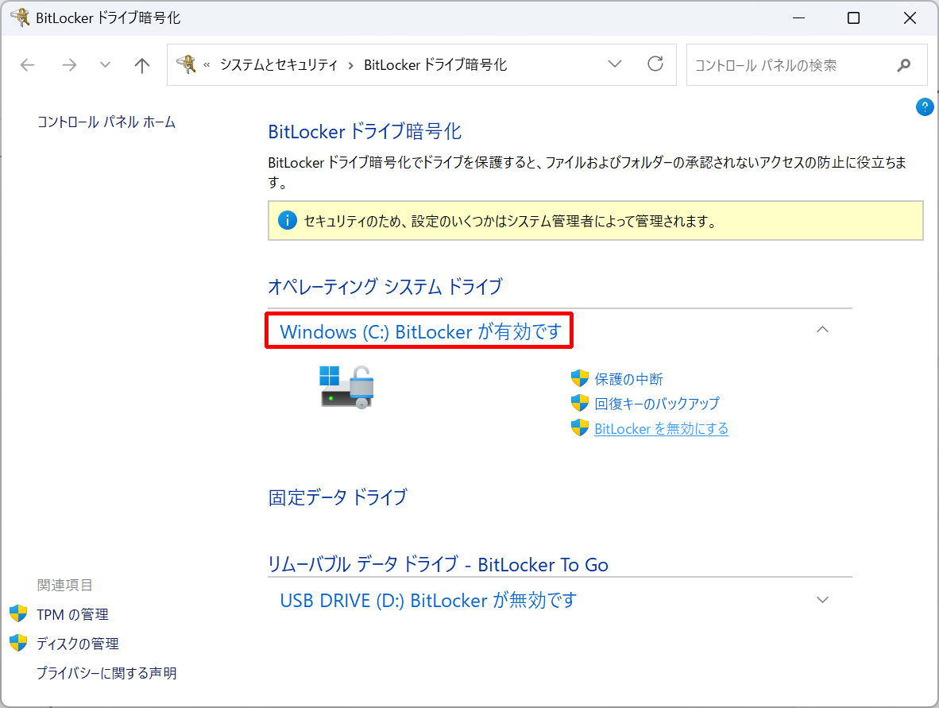Open Control Panel Home link
The image size is (939, 708).
pyautogui.click(x=106, y=122)
